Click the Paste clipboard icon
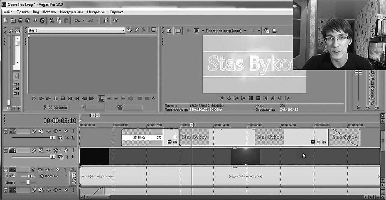 point(66,21)
